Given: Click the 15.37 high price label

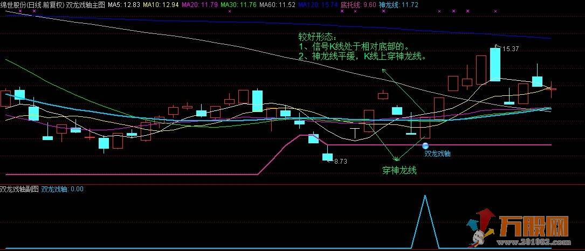Looking at the screenshot, I should pos(511,49).
